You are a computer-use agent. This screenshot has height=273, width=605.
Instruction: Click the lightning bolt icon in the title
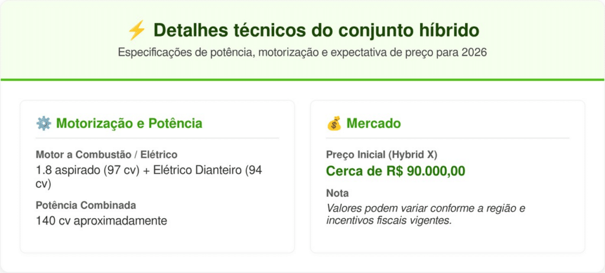[136, 31]
